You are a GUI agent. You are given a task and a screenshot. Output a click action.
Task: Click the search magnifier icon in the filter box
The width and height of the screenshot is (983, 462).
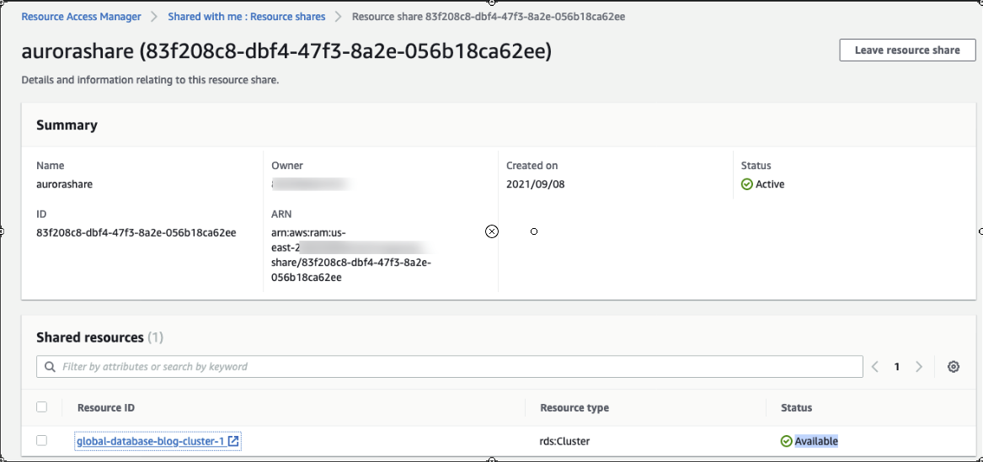pos(50,367)
